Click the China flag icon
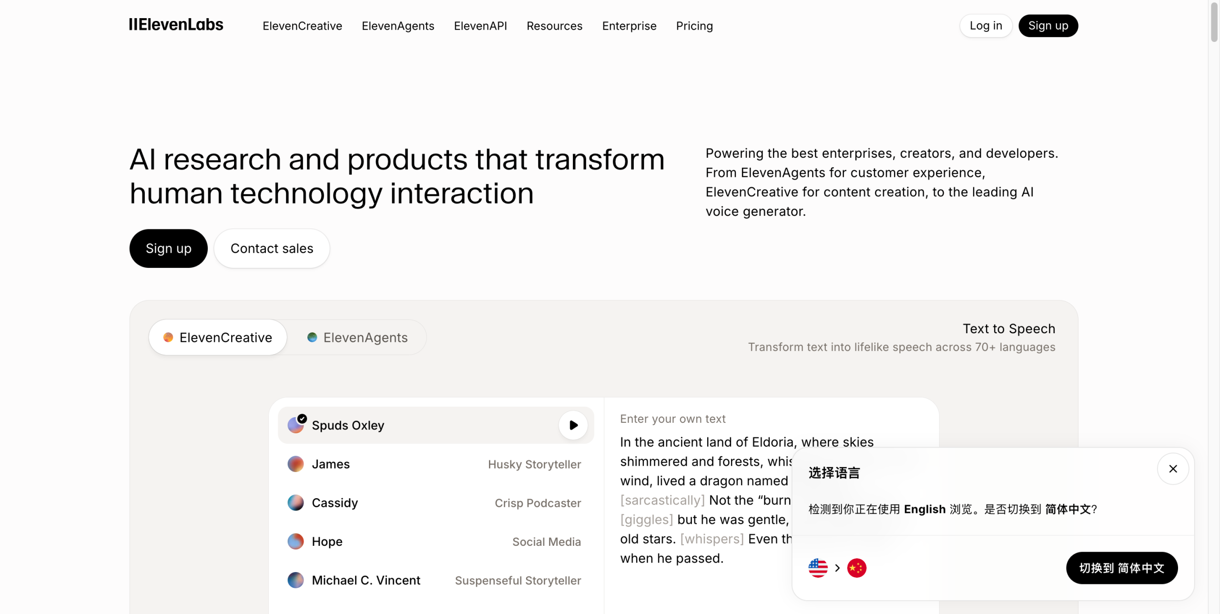The width and height of the screenshot is (1220, 614). coord(857,568)
